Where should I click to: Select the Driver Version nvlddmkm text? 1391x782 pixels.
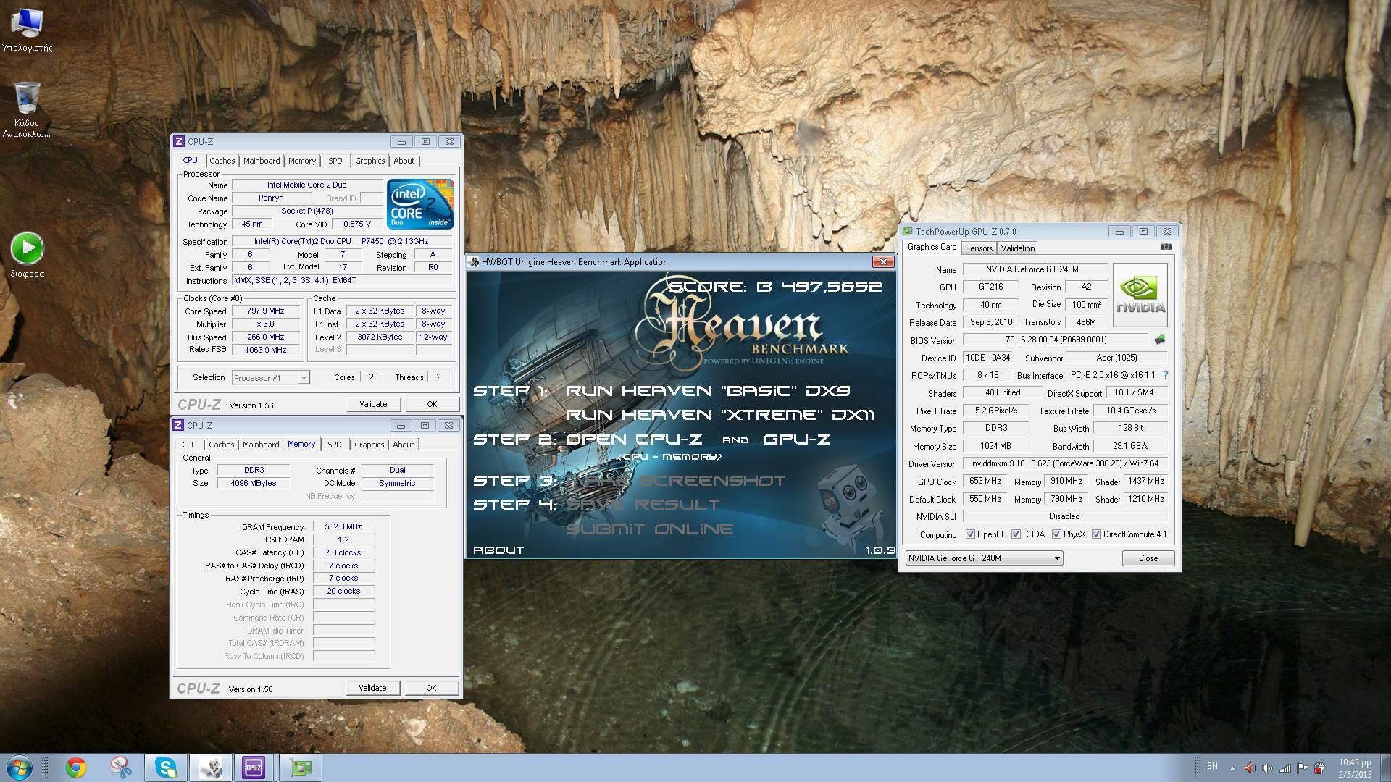pos(1065,463)
